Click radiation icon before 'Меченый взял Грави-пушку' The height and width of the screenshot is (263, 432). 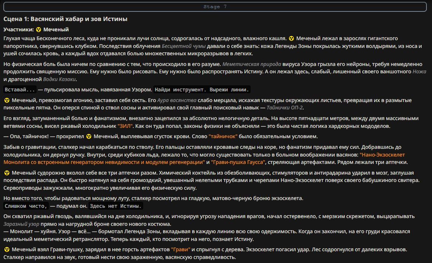click(7, 249)
